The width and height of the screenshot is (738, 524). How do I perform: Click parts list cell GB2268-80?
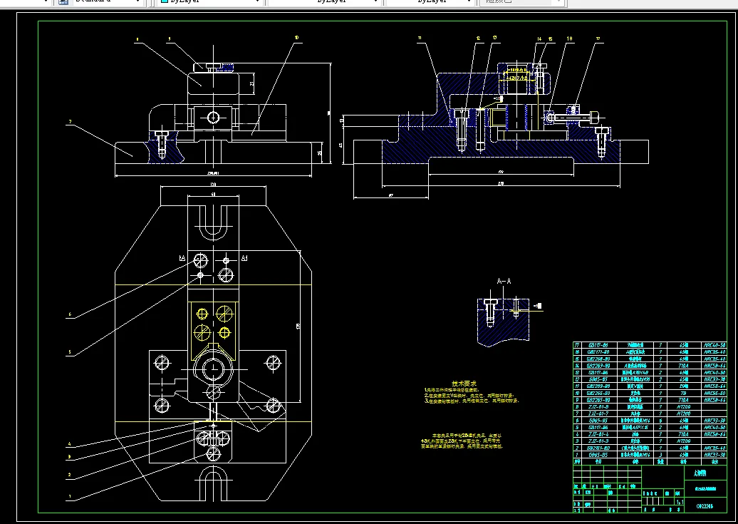click(598, 359)
